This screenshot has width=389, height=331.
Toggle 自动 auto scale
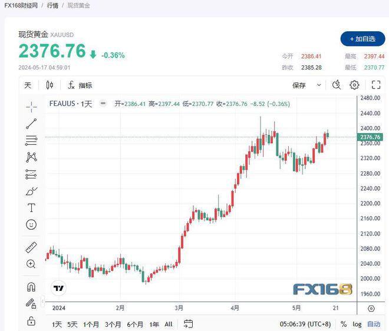(374, 324)
